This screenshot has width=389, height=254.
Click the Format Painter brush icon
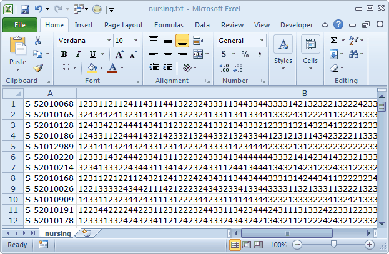(x=38, y=68)
